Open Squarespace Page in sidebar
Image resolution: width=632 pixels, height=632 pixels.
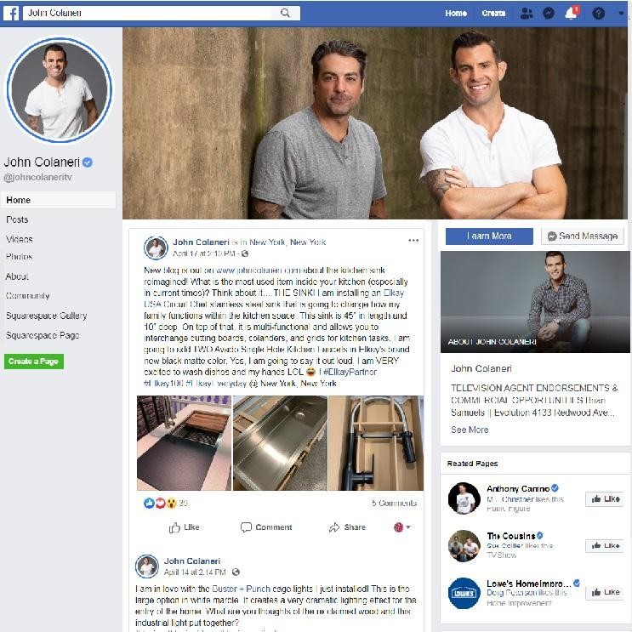(x=43, y=335)
